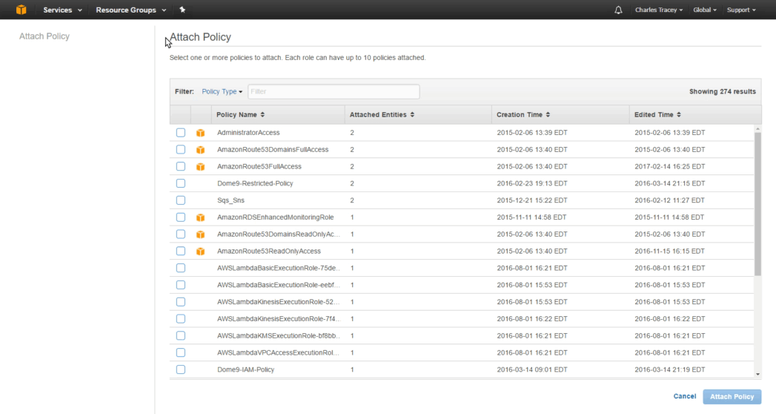Click the AWSLambdaBasicExecutionRole-eebf... name
The width and height of the screenshot is (776, 414).
(x=279, y=285)
